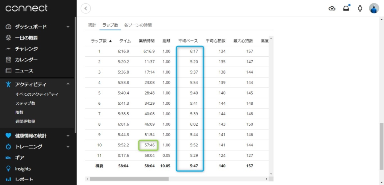Screen dimensions: 384x185
Task: Expand the トレーニング chevron
Action: tap(68, 147)
